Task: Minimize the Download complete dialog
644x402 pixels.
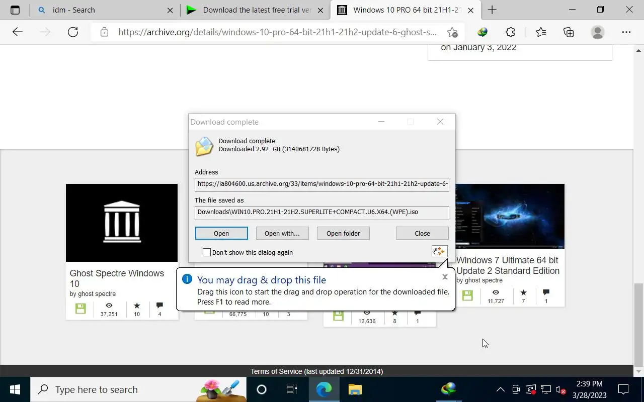Action: coord(381,122)
